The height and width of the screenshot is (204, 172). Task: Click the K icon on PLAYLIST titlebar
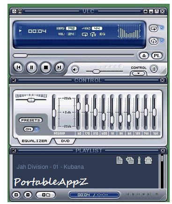tap(14, 151)
